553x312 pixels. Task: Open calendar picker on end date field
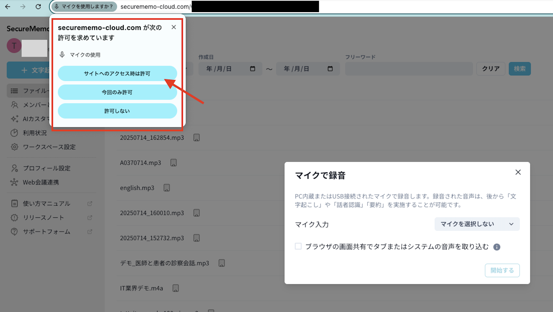(330, 69)
